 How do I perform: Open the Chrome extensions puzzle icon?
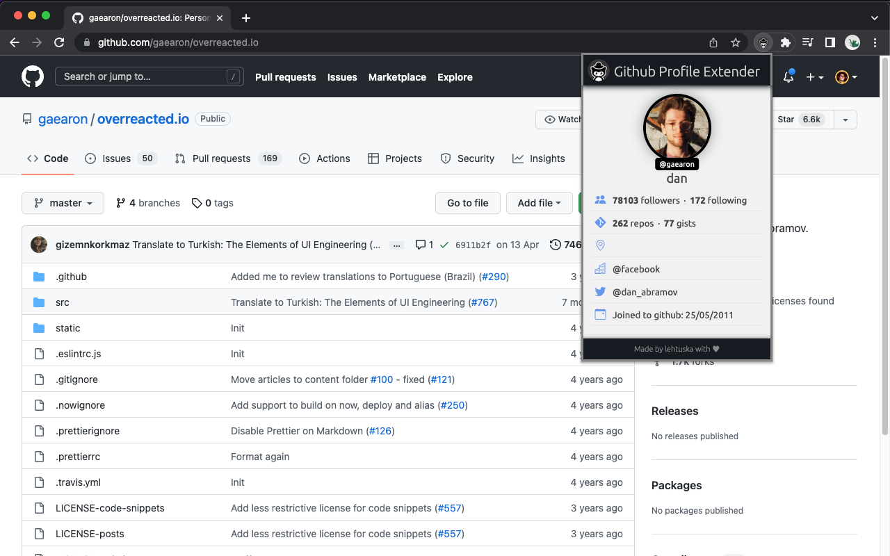click(786, 42)
